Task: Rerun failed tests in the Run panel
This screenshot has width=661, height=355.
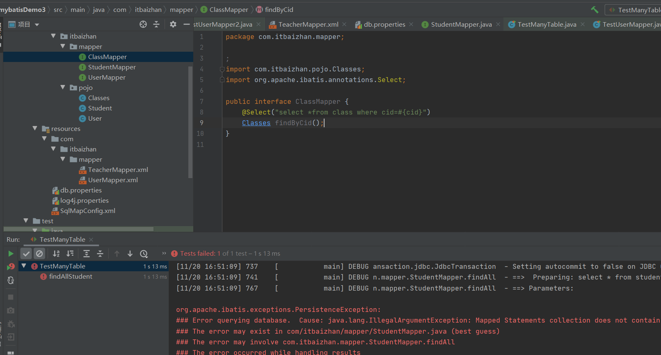Action: click(x=11, y=267)
